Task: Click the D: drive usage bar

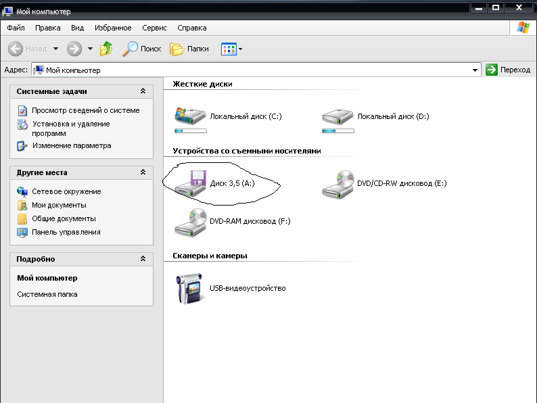Action: coord(338,131)
